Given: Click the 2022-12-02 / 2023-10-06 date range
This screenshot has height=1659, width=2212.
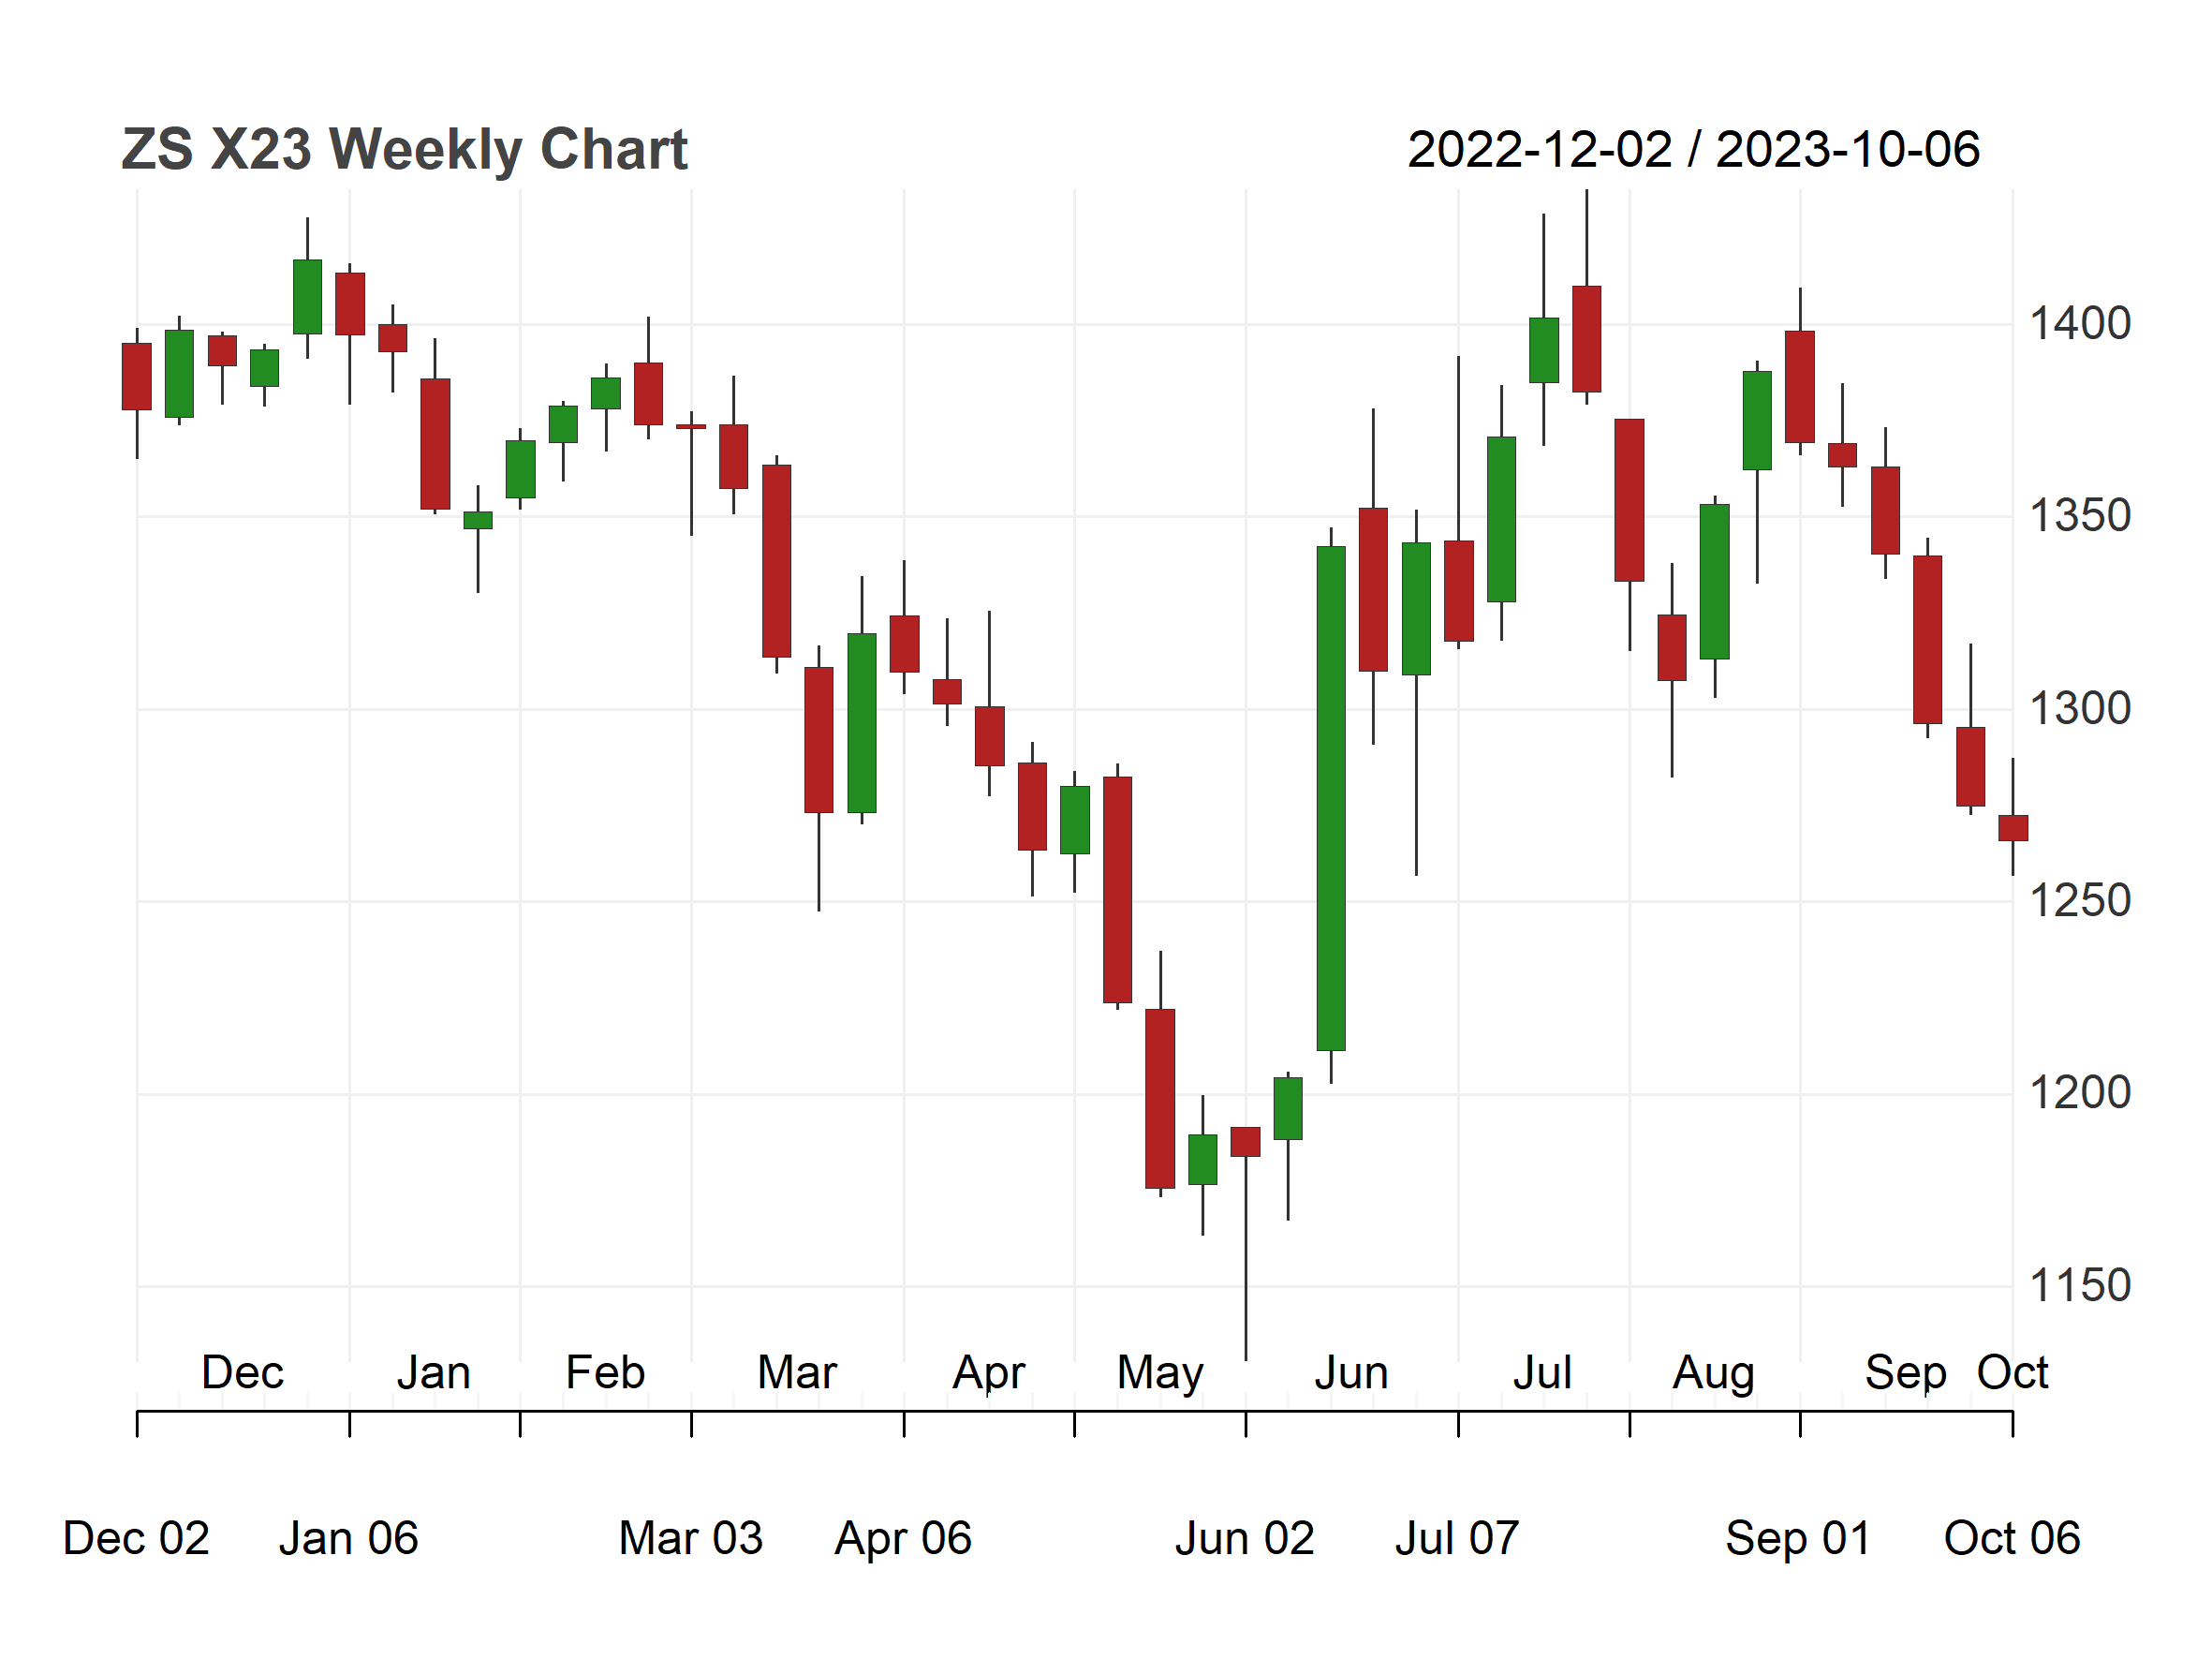Looking at the screenshot, I should (x=1693, y=150).
